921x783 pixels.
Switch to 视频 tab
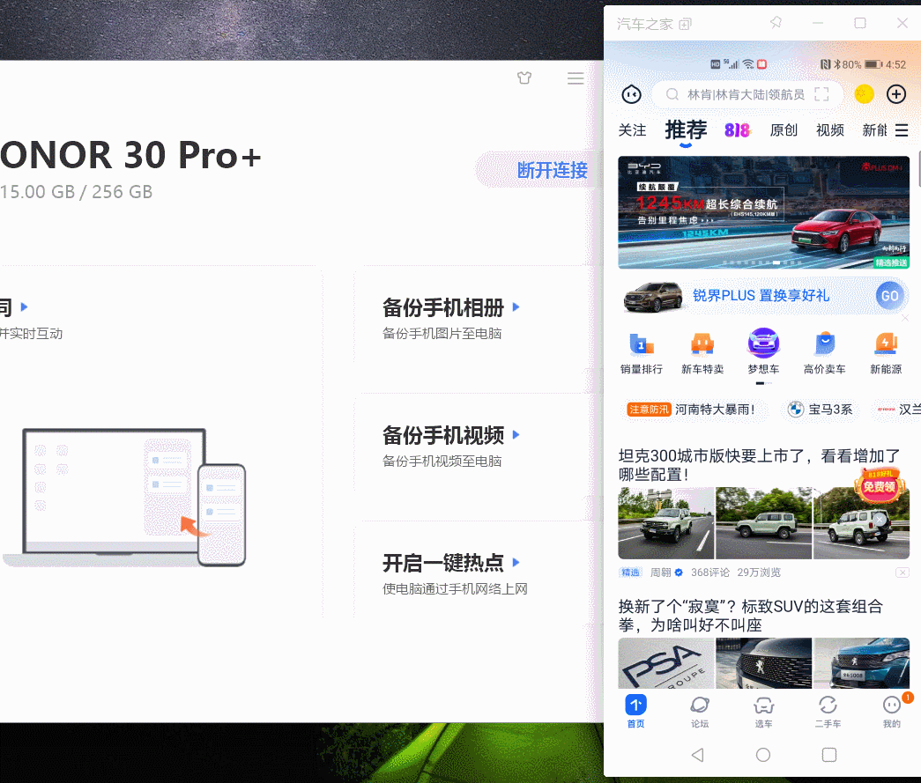(x=830, y=130)
